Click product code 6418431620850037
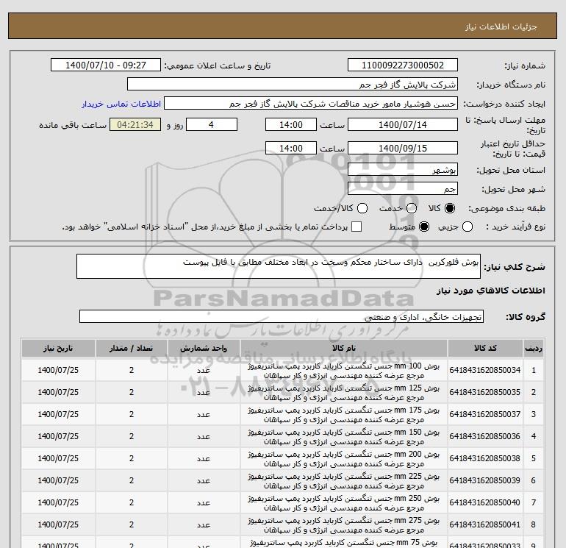Screen dimensions: 566x548 pos(485,414)
